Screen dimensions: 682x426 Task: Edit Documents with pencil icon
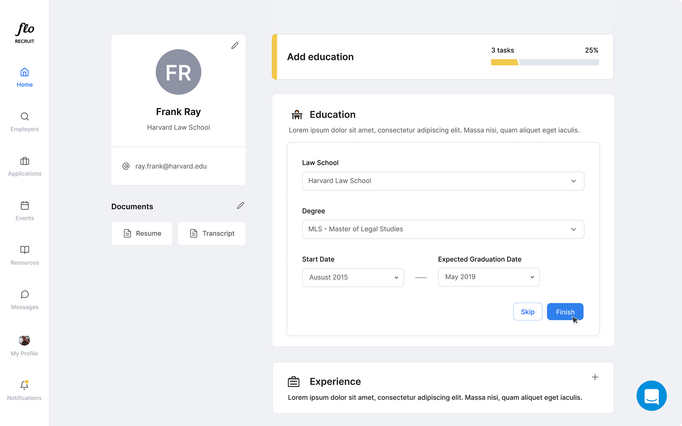pyautogui.click(x=240, y=206)
